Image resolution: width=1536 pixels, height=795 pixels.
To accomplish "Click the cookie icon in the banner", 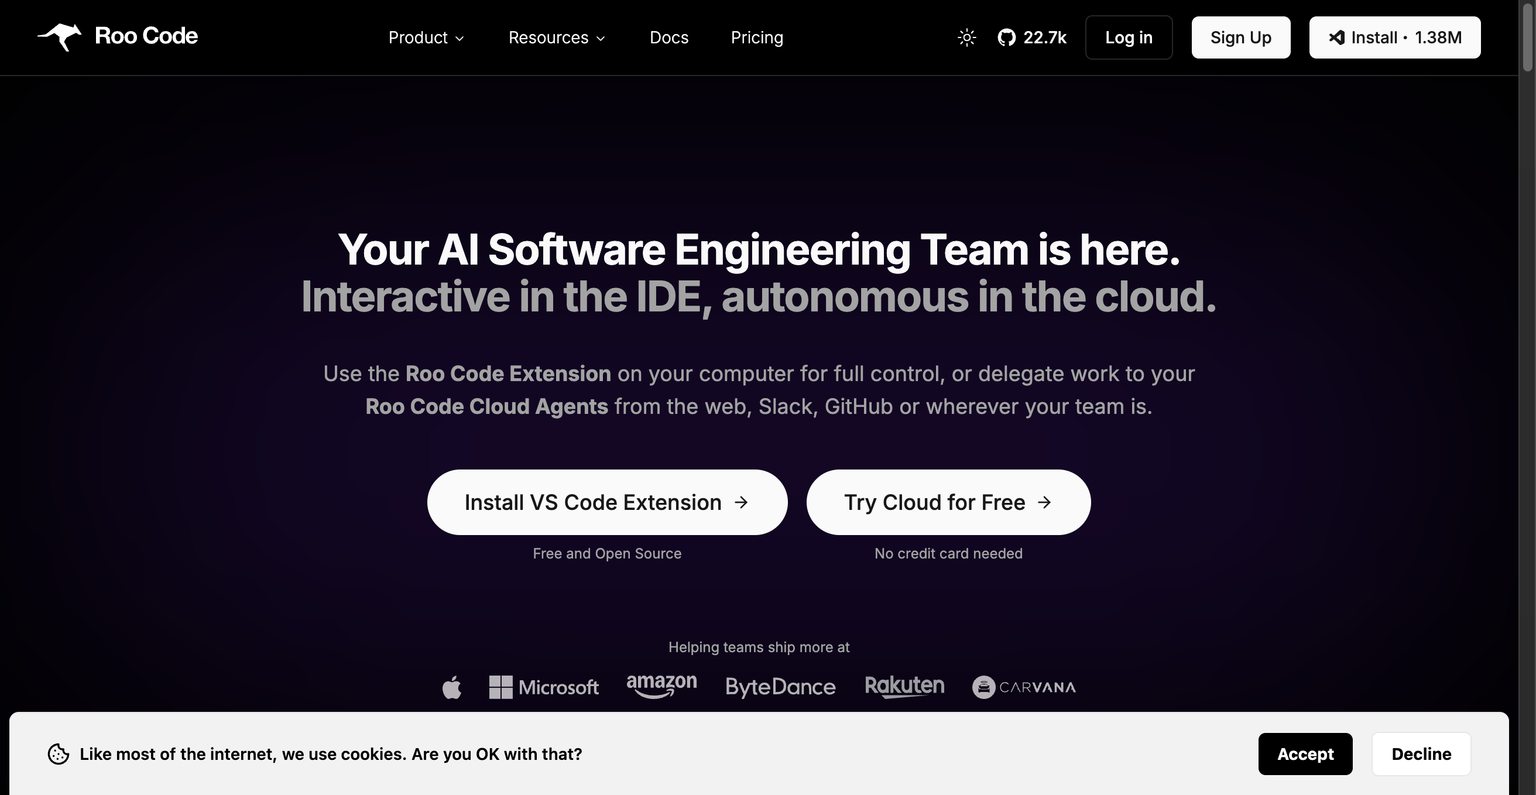I will click(59, 754).
